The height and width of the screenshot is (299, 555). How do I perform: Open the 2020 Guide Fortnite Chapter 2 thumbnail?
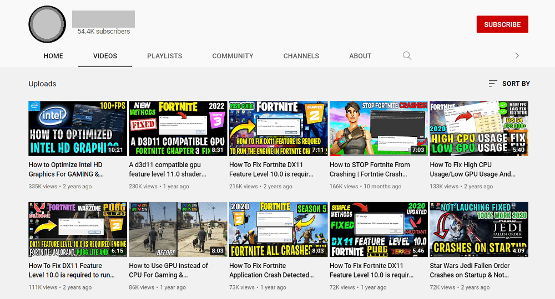278,128
